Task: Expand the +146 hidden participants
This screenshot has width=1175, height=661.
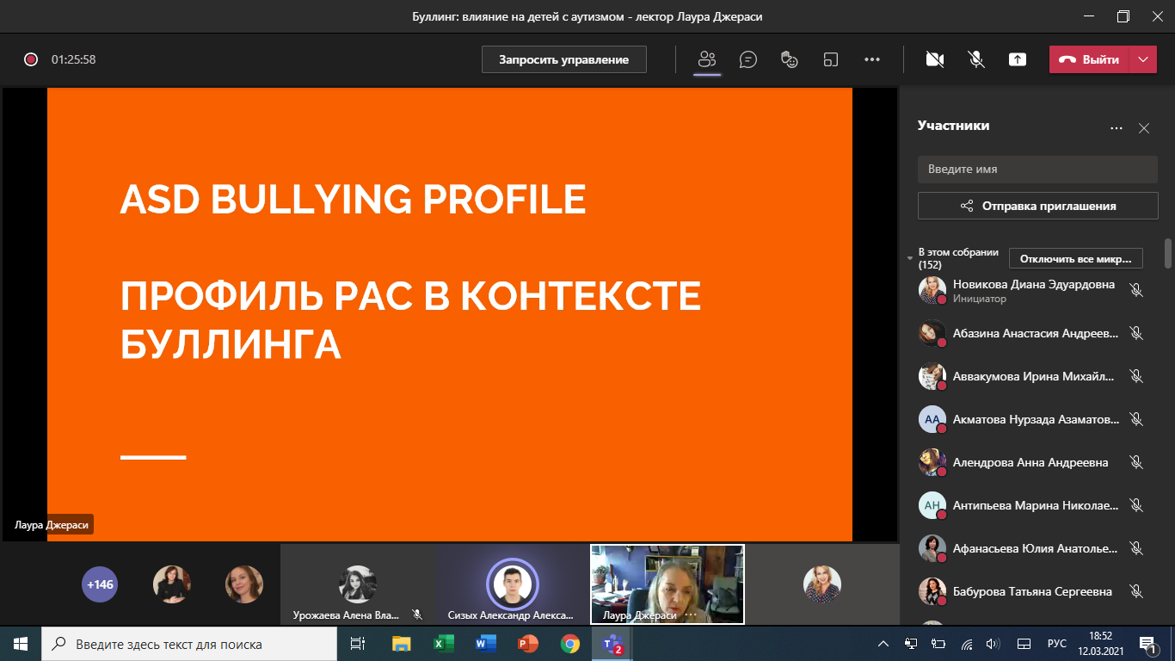Action: pos(100,584)
